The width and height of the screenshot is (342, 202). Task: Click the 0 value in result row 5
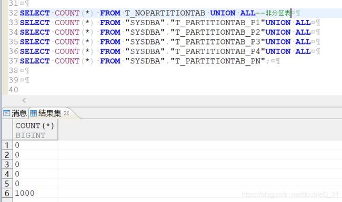point(17,183)
